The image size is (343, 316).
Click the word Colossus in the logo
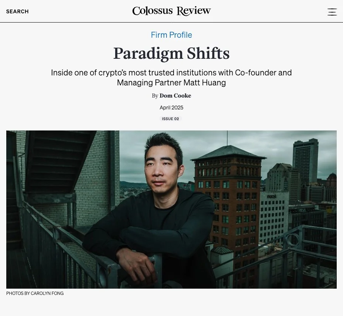[152, 11]
